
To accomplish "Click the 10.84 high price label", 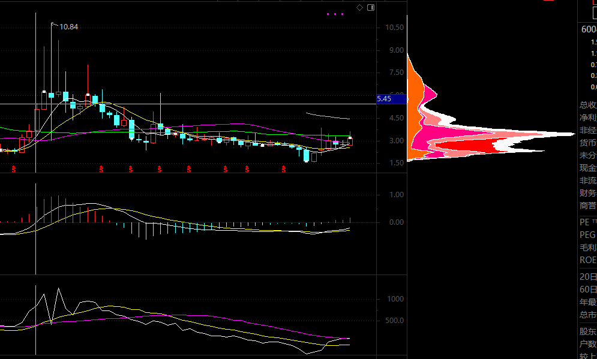I will pos(69,26).
